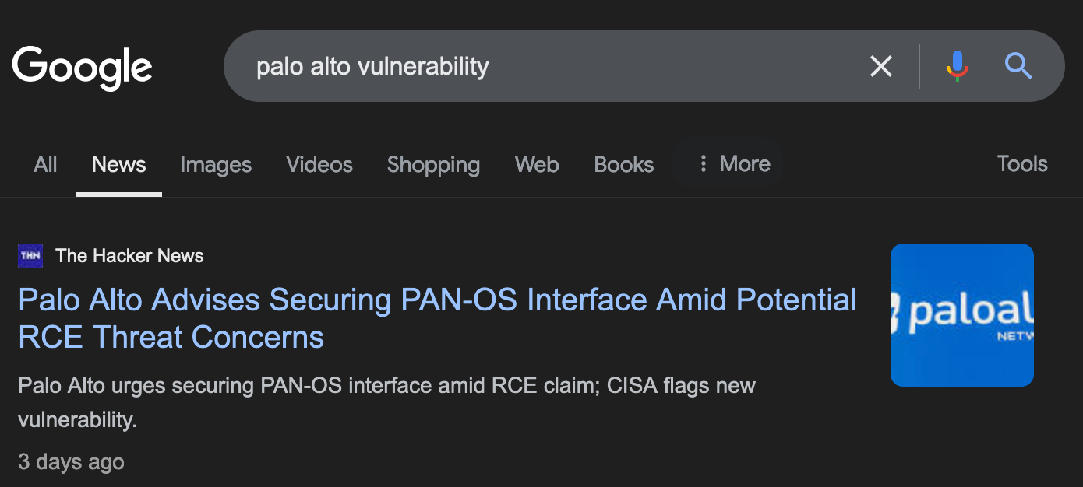Click The Hacker News favicon icon
1083x487 pixels.
point(30,256)
